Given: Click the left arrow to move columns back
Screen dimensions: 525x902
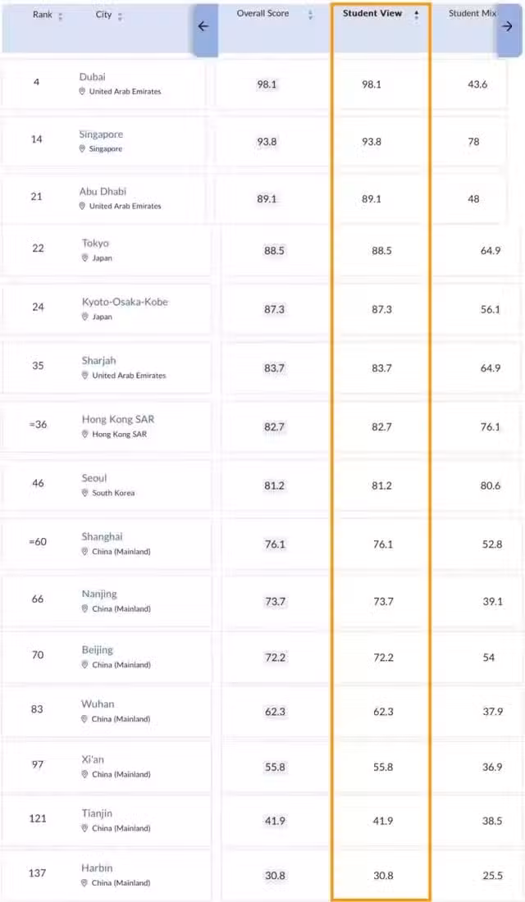Looking at the screenshot, I should 203,26.
